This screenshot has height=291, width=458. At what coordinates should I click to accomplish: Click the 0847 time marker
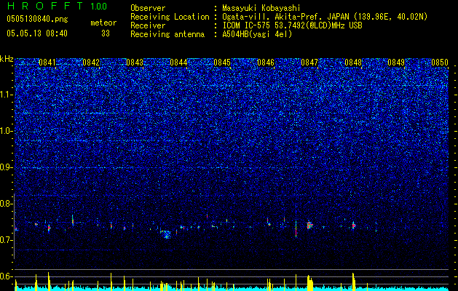point(309,63)
